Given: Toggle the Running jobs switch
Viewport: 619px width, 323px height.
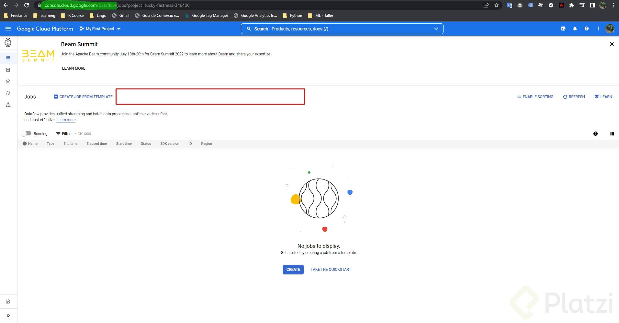Looking at the screenshot, I should (26, 133).
